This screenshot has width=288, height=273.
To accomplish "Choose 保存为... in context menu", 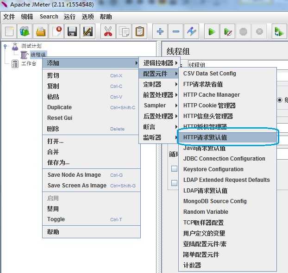I will (91, 162).
